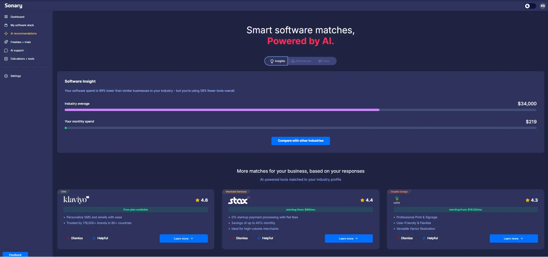Click Stax Dismiss X icon

[233, 238]
